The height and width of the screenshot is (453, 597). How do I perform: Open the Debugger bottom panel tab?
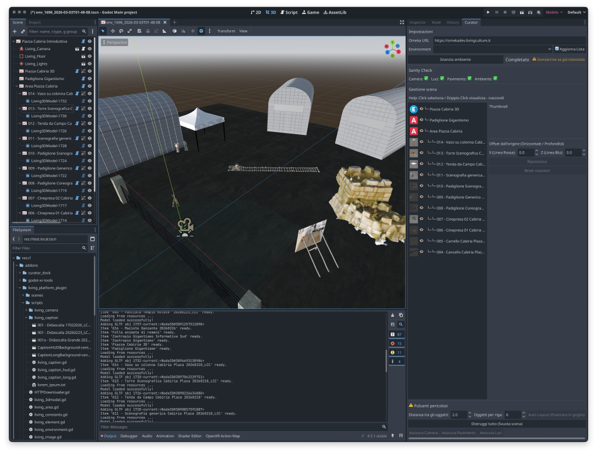pyautogui.click(x=129, y=435)
